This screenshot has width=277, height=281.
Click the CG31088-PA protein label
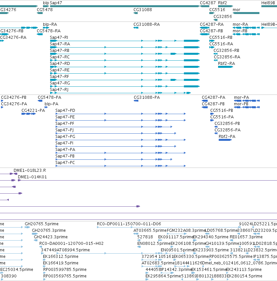147,97
